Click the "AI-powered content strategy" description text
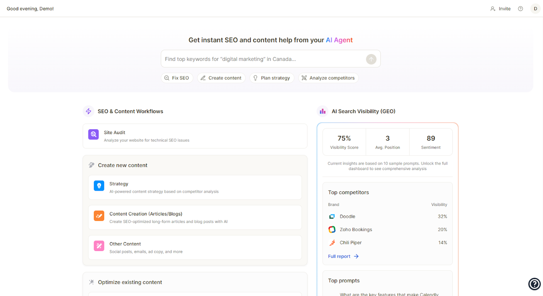This screenshot has height=296, width=543. tap(164, 191)
